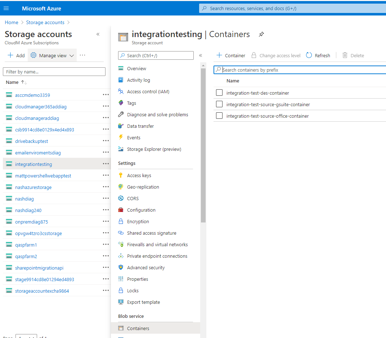The width and height of the screenshot is (386, 338).
Task: Click the Configuration toolbox icon
Action: coord(121,210)
